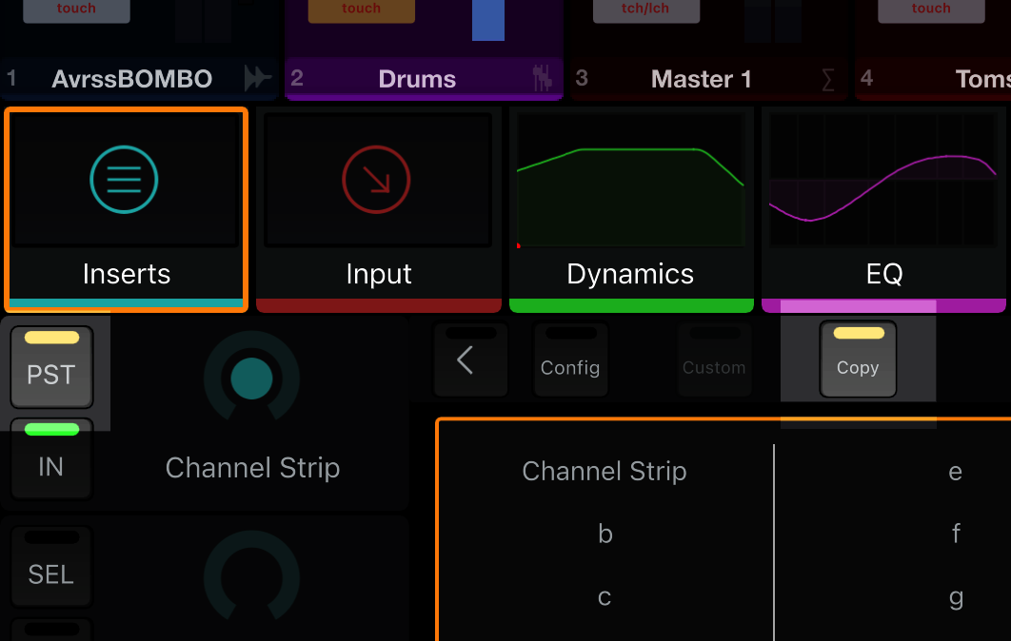Open the Input section via its red arrow icon
Screen dimensions: 1011x641
tap(378, 179)
